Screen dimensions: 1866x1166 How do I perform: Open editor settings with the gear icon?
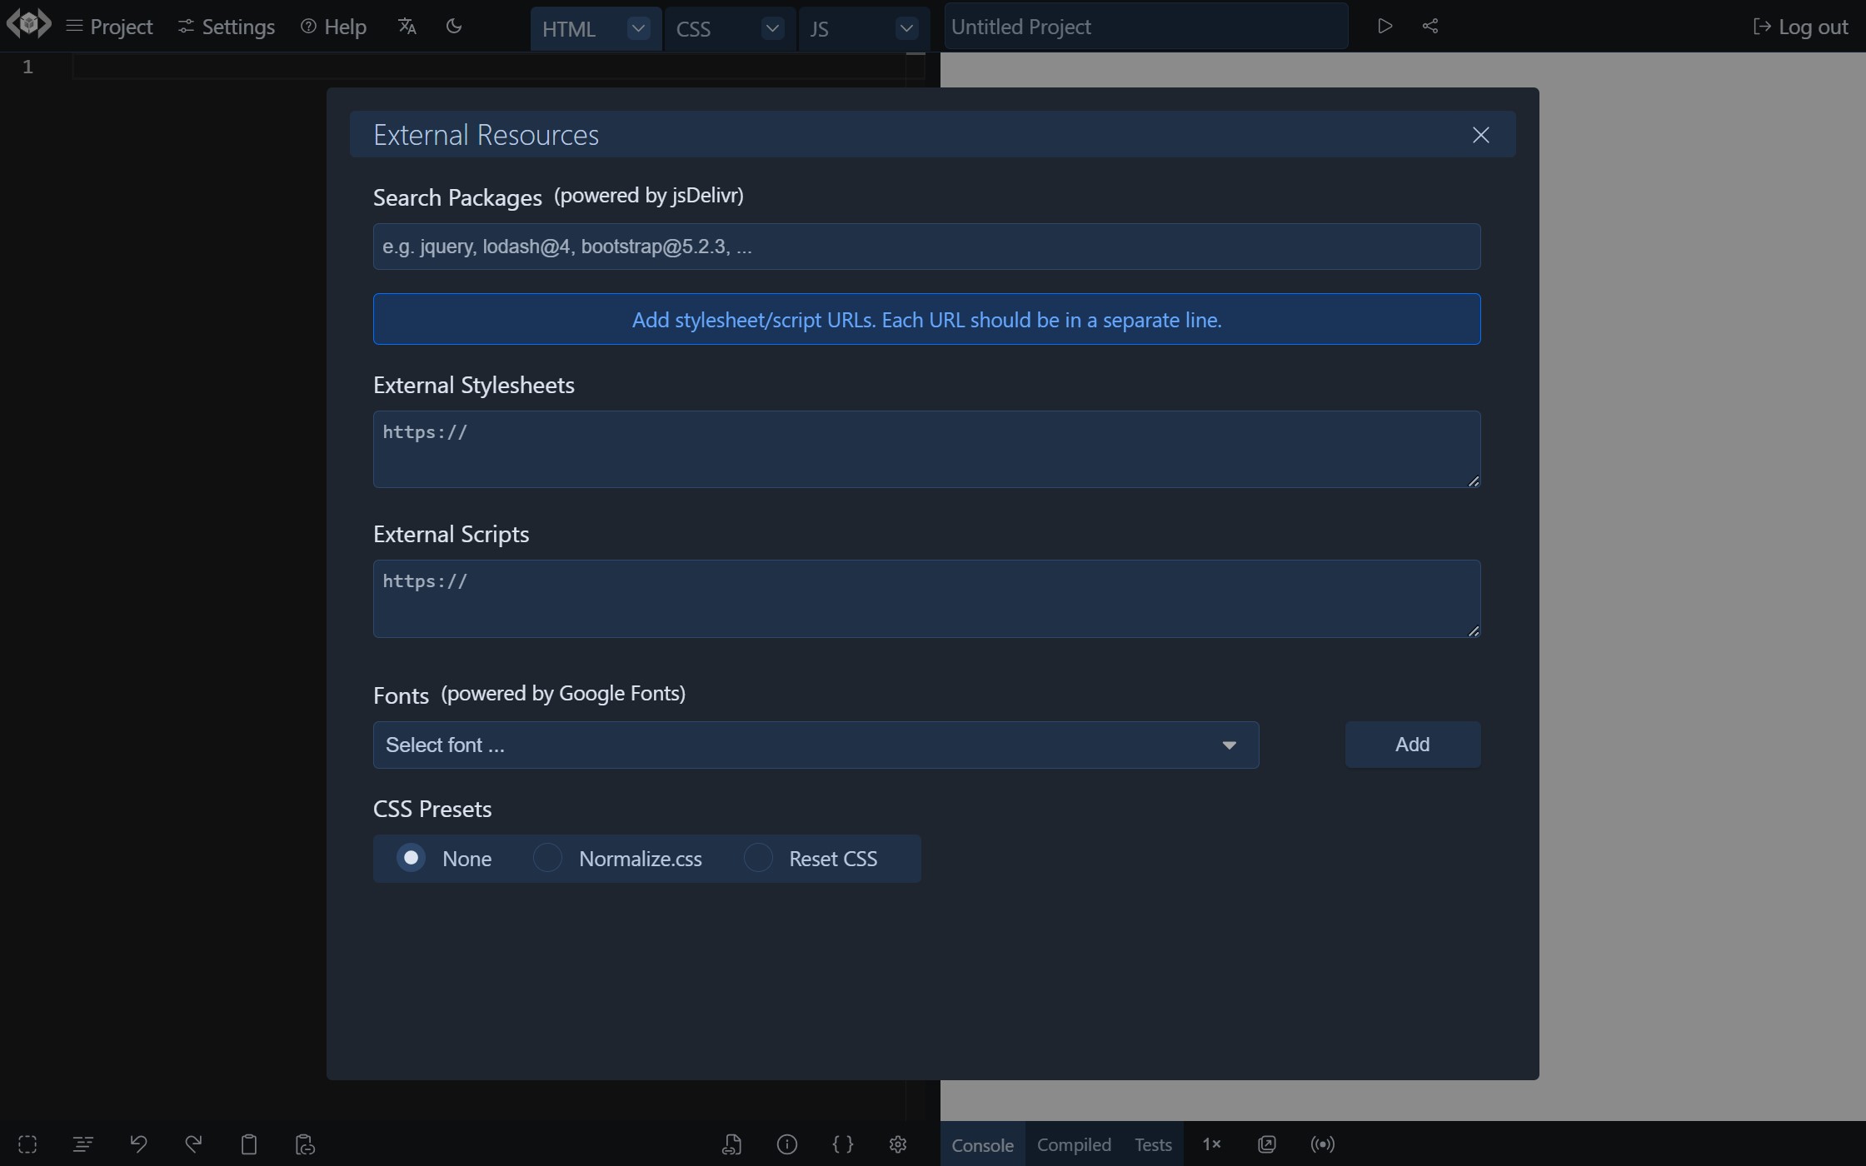897,1144
